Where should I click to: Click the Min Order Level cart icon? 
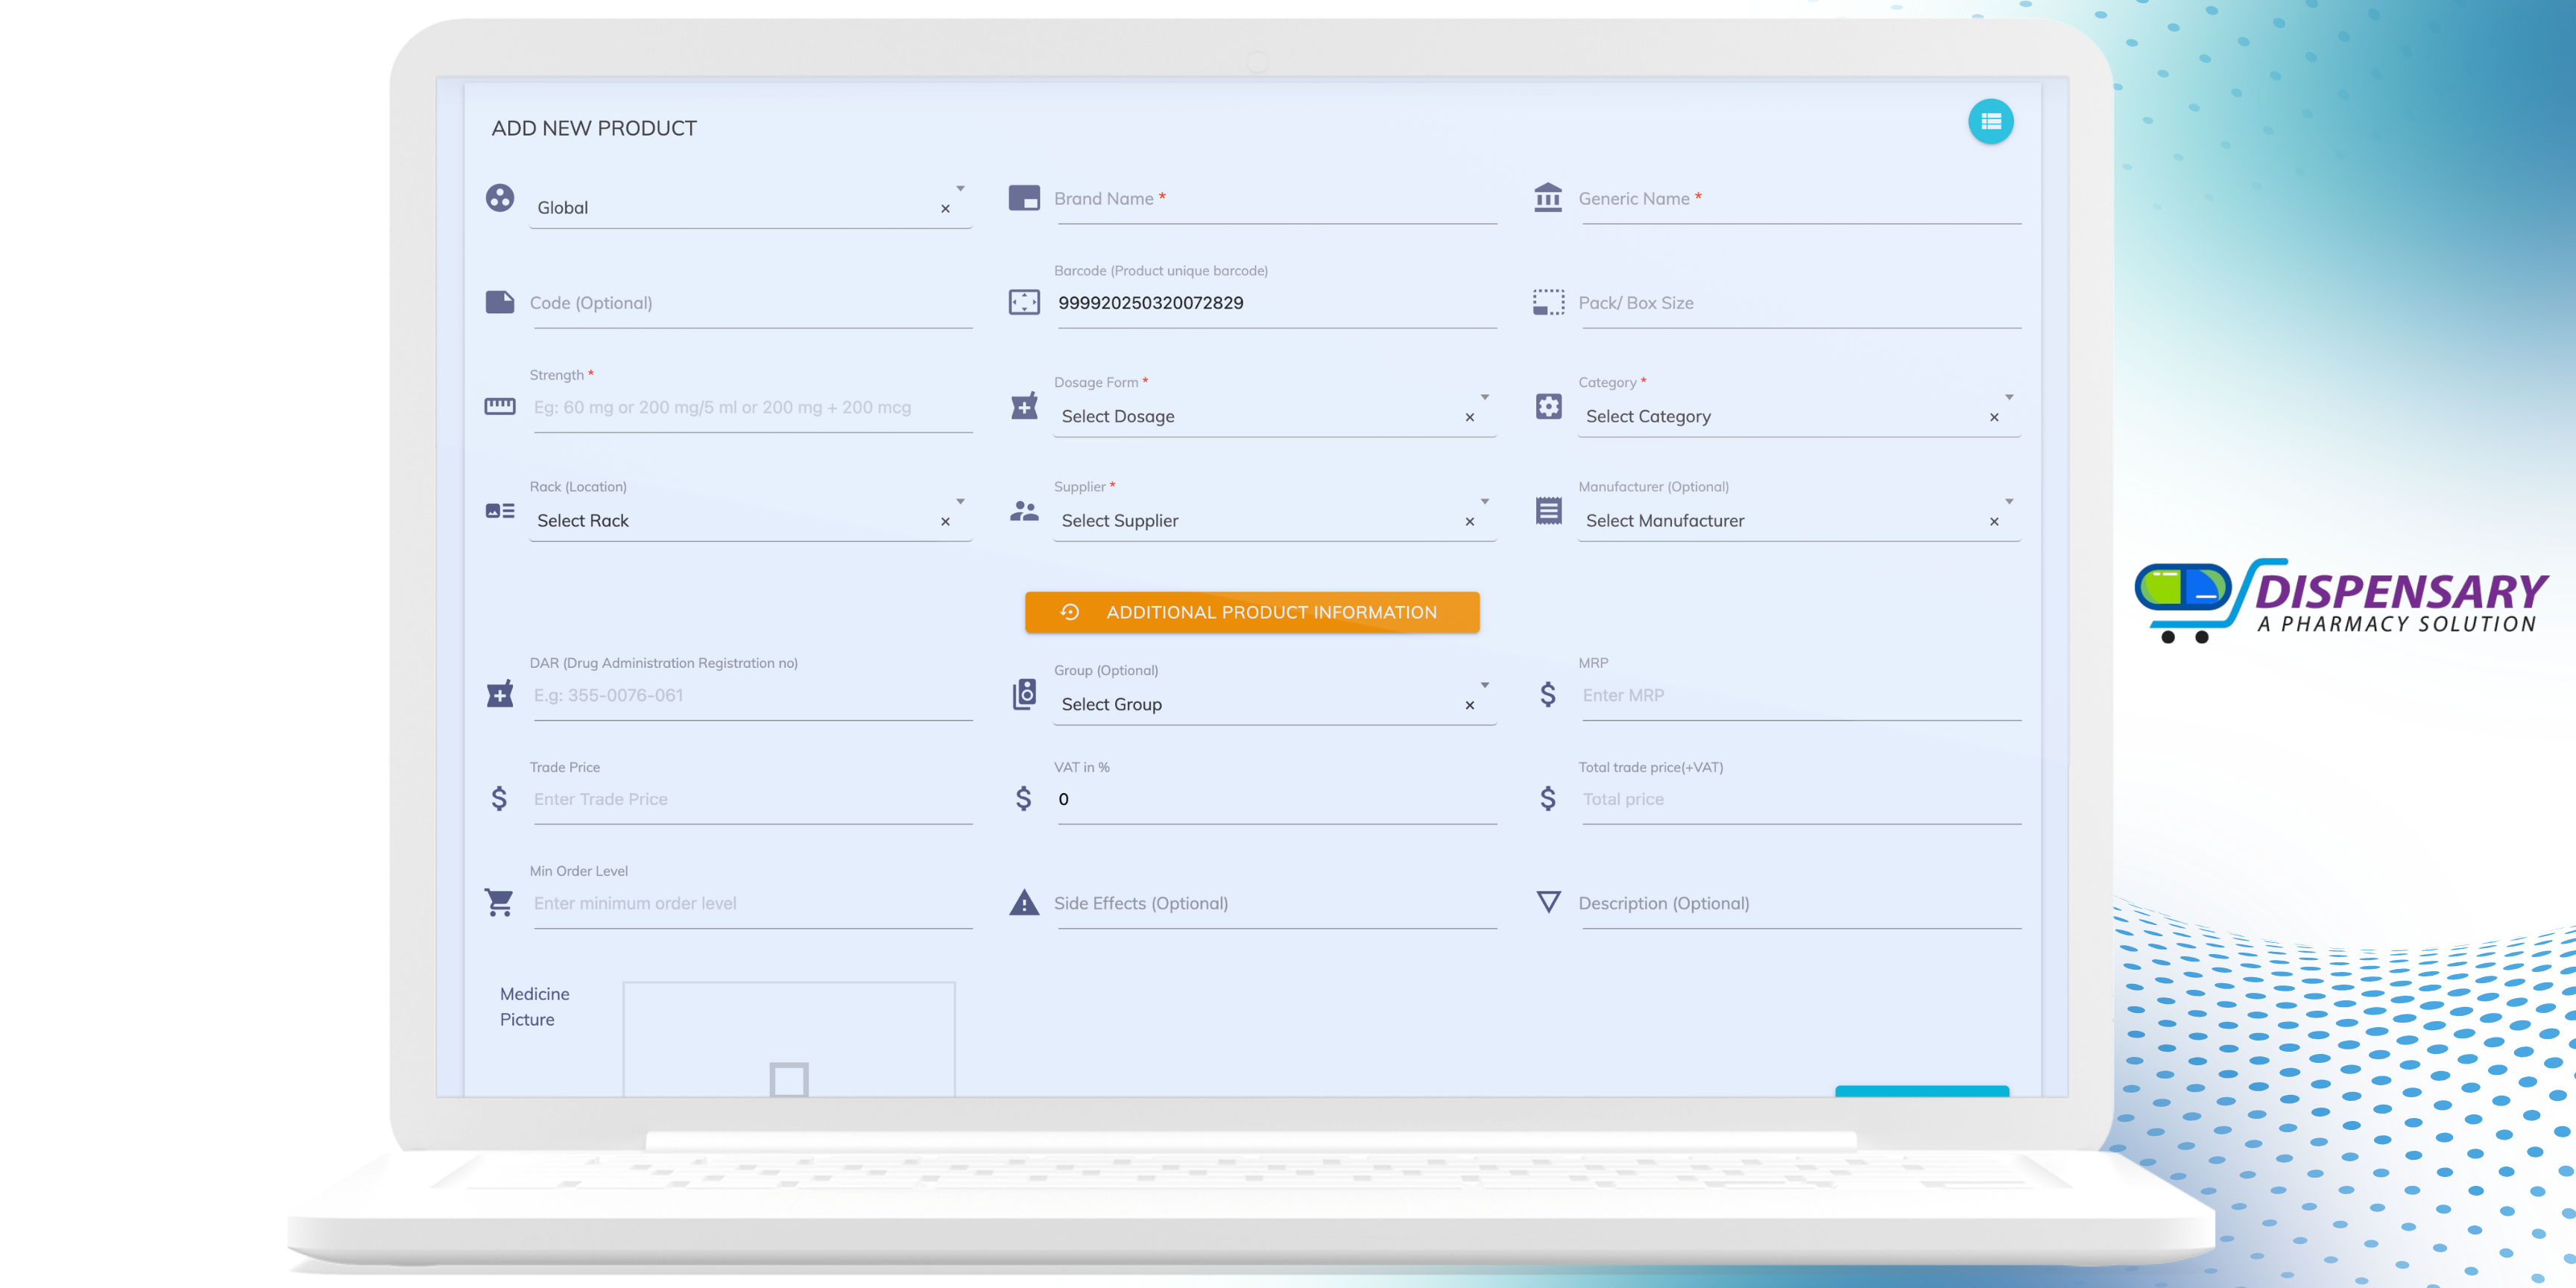click(499, 902)
